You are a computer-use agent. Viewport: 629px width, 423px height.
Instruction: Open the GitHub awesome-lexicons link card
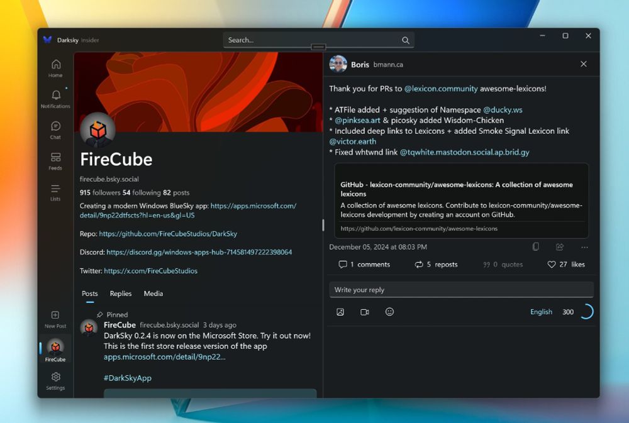pyautogui.click(x=461, y=201)
